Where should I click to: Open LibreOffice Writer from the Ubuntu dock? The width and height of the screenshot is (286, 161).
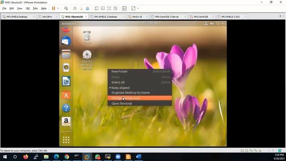click(x=66, y=81)
